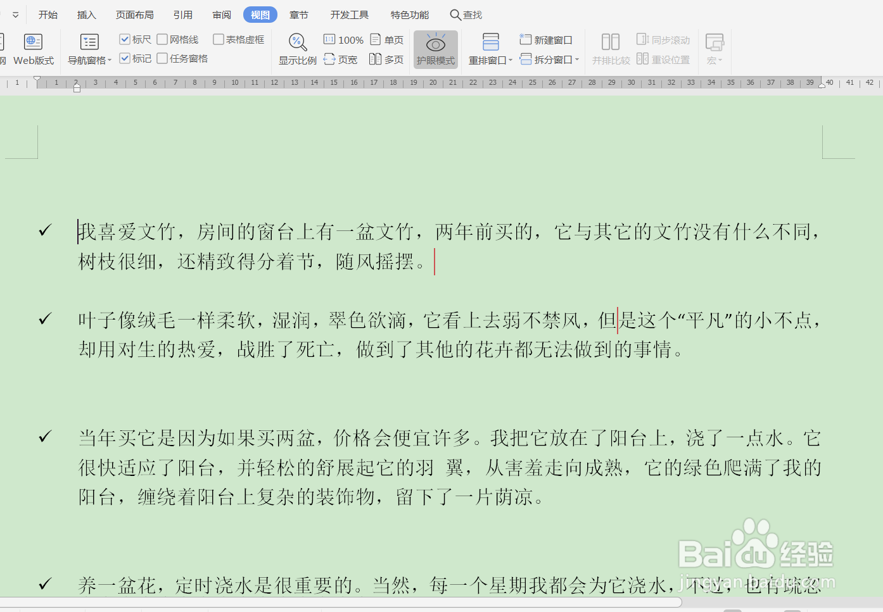Viewport: 883px width, 612px height.
Task: Open the 插入 ribbon tab
Action: [86, 14]
